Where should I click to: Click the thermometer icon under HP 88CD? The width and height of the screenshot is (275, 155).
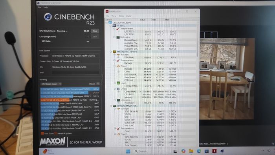point(118,29)
